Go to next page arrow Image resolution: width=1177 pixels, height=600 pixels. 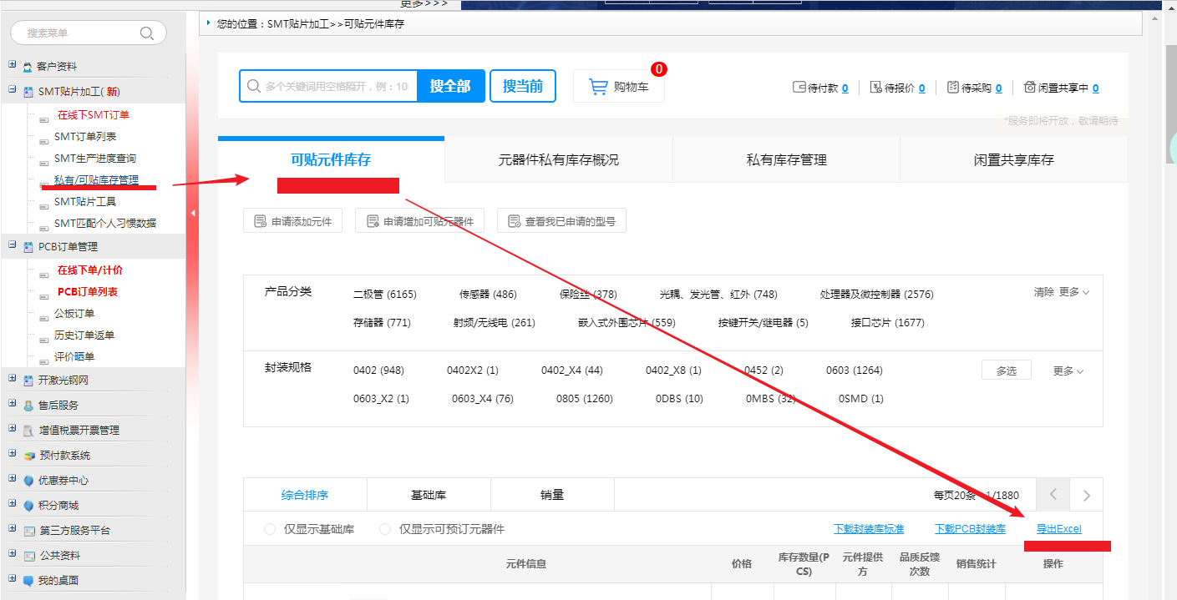1086,495
